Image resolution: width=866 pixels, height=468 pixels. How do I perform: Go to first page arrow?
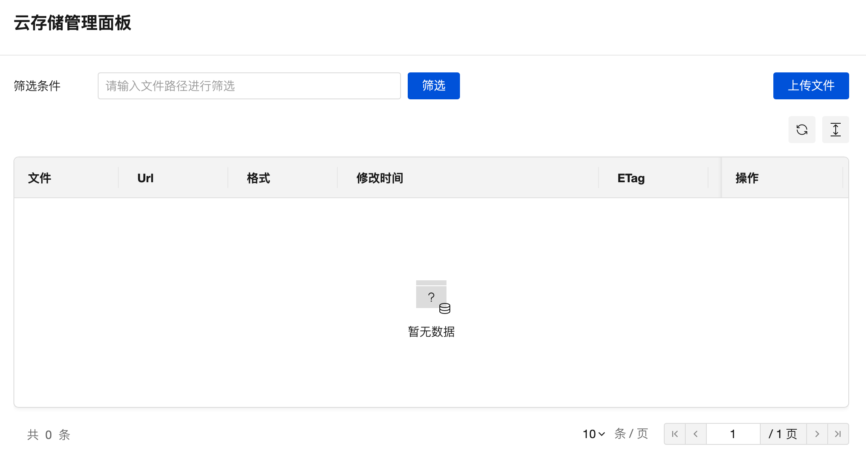675,434
